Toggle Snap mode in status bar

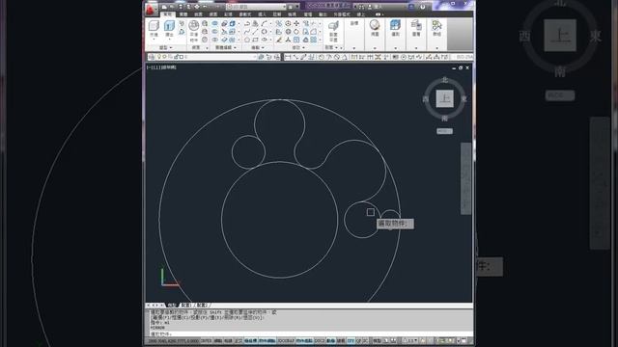point(218,340)
